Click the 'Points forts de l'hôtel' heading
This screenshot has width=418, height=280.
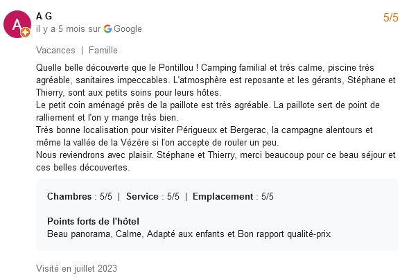coord(93,221)
